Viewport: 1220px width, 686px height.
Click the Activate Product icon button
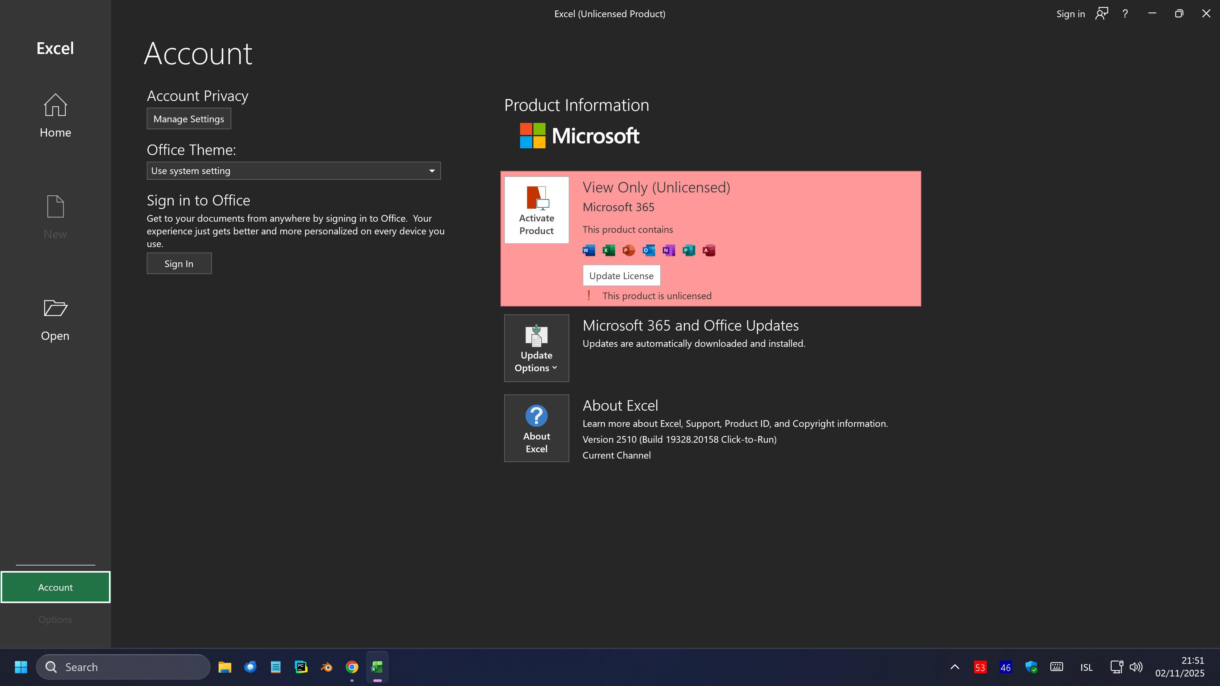tap(537, 210)
